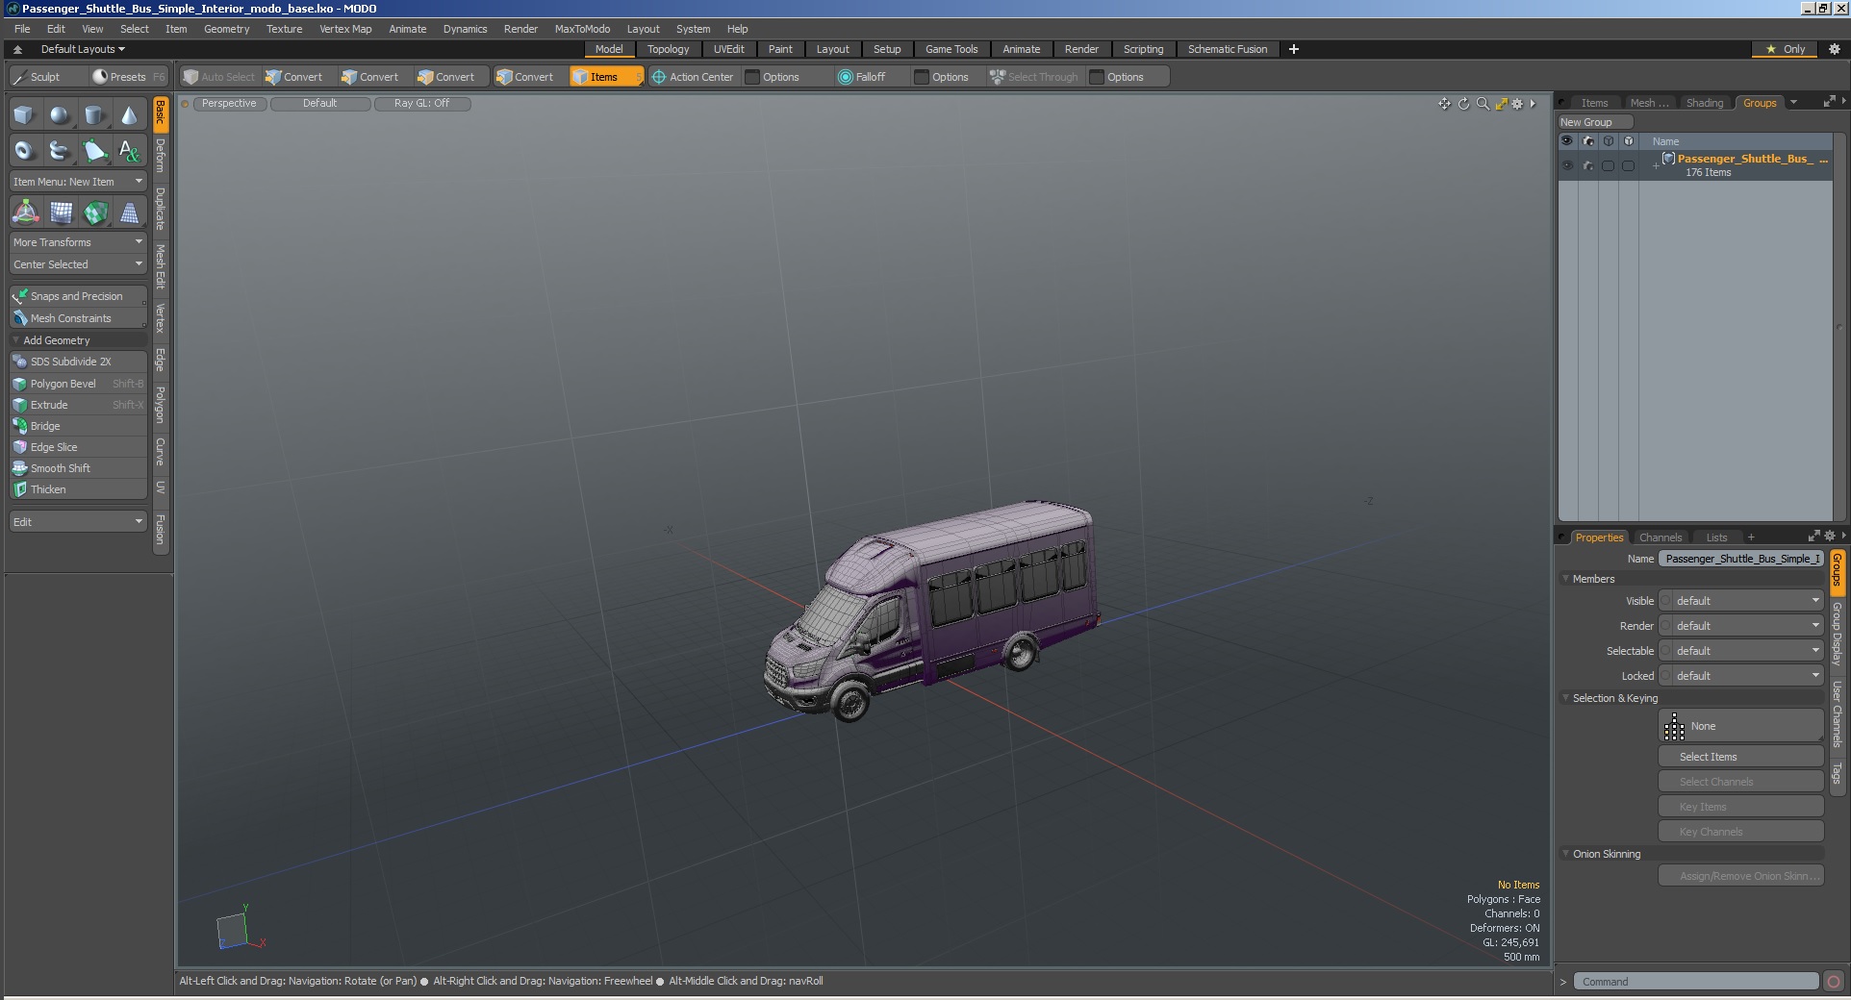
Task: Select the grid deform icon
Action: pos(61,212)
